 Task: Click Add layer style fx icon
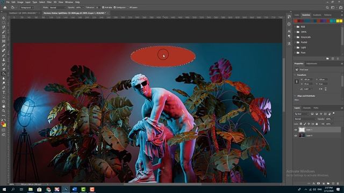[x=314, y=183]
